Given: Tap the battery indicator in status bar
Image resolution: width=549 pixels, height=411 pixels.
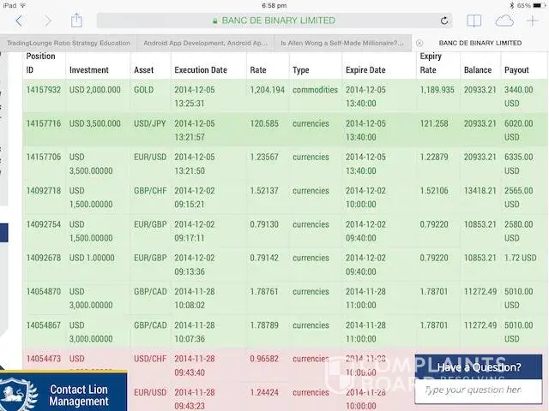Looking at the screenshot, I should (538, 6).
